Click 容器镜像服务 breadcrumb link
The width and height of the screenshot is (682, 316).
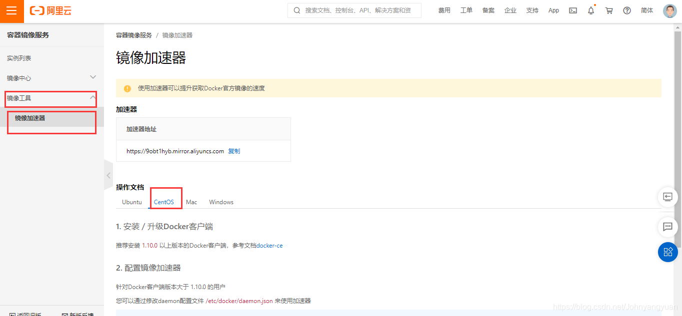(134, 35)
